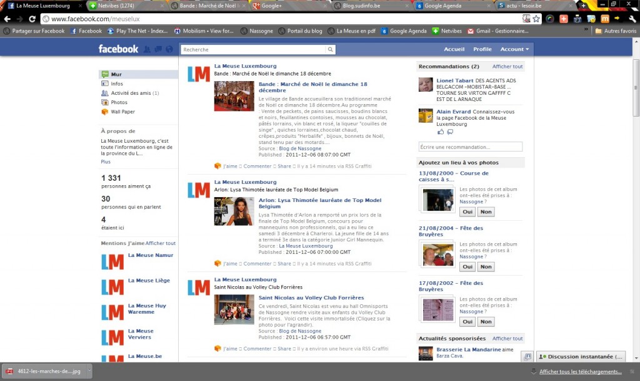Bookmark page with the star icon
Viewport: 640px width, 381px height.
tap(536, 19)
